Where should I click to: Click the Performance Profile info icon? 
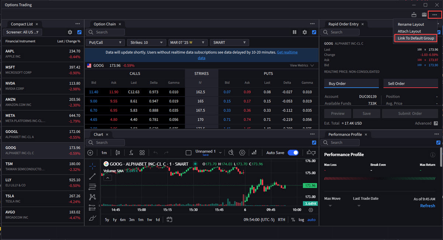(x=433, y=155)
